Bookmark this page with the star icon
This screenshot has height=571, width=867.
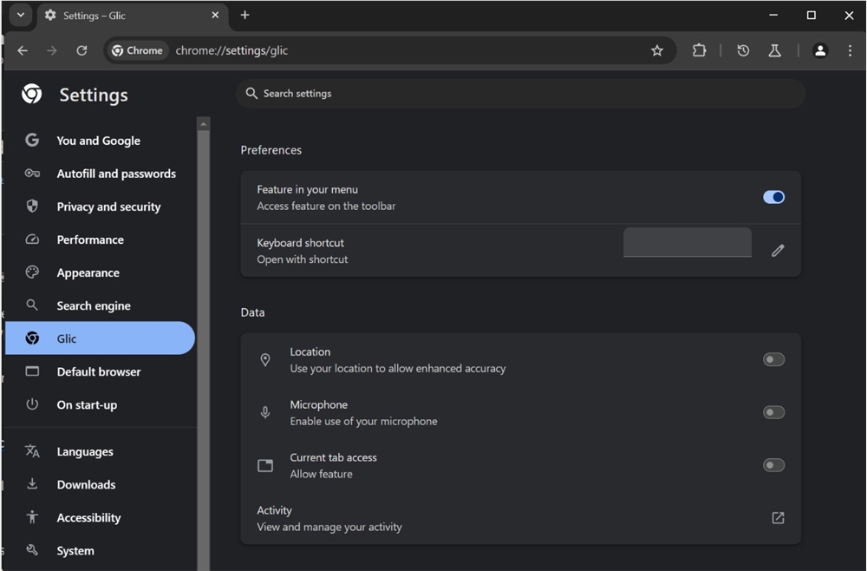(x=657, y=50)
